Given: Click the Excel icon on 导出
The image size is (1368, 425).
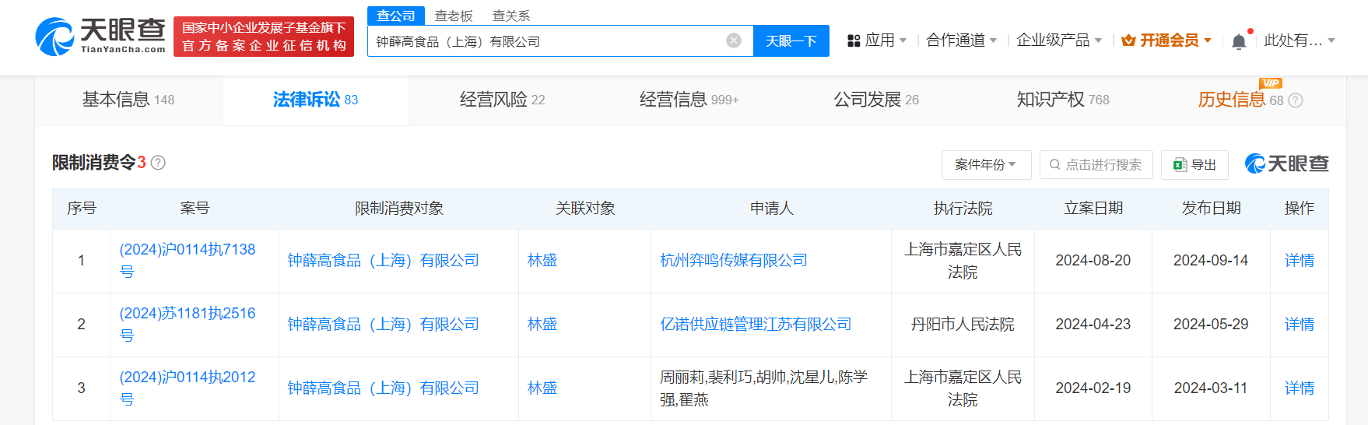Looking at the screenshot, I should 1180,165.
